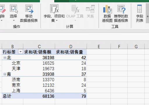Click the 南 group label
The width and height of the screenshot is (149, 105).
coord(9,74)
